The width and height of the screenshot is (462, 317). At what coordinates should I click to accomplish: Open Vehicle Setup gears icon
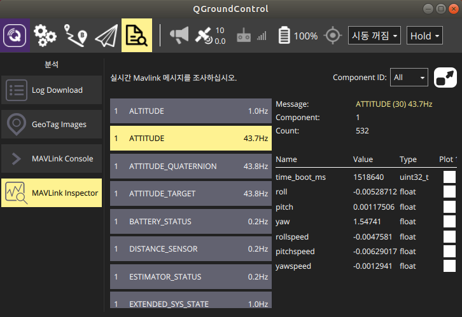pos(45,36)
